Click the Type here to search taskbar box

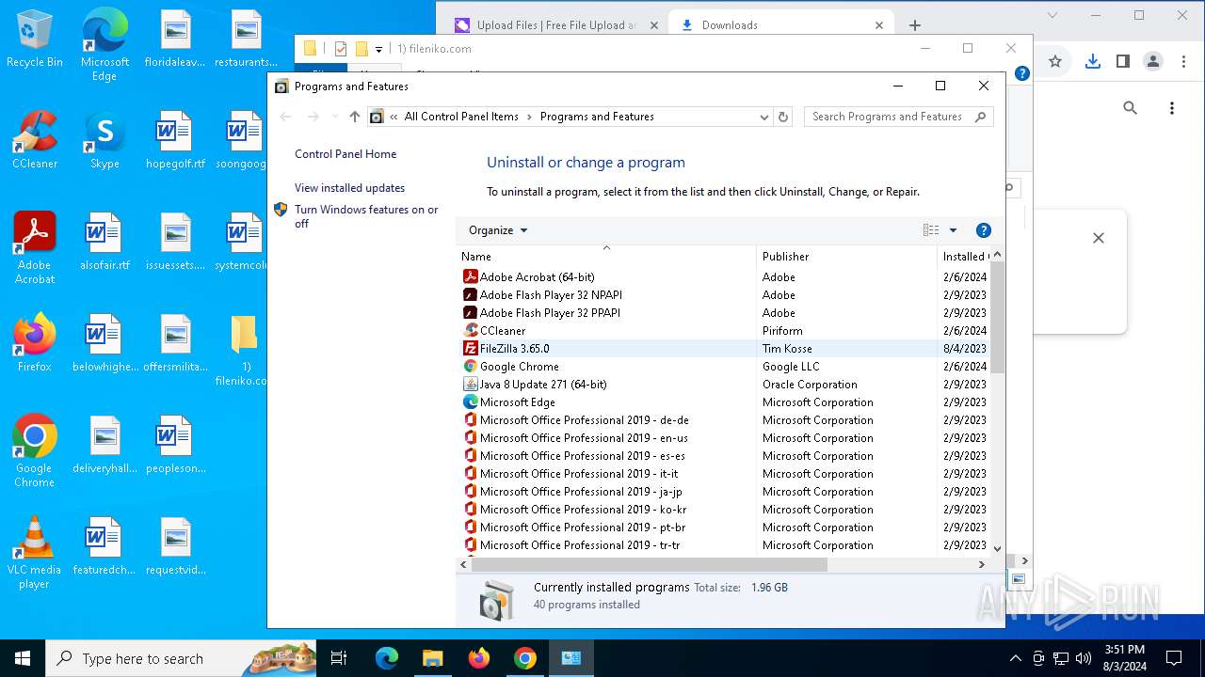182,658
